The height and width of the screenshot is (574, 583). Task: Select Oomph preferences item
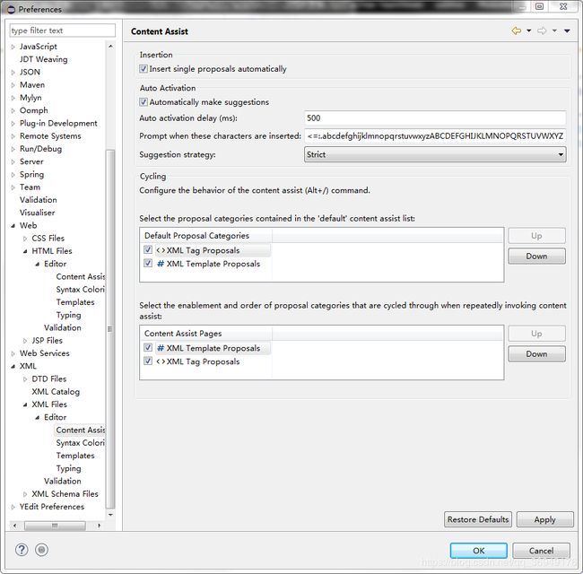coord(34,110)
